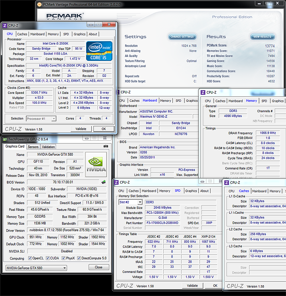
Task: Click the Memory Size 1536 MB value in GPU-Z
Action: pyautogui.click(x=40, y=223)
